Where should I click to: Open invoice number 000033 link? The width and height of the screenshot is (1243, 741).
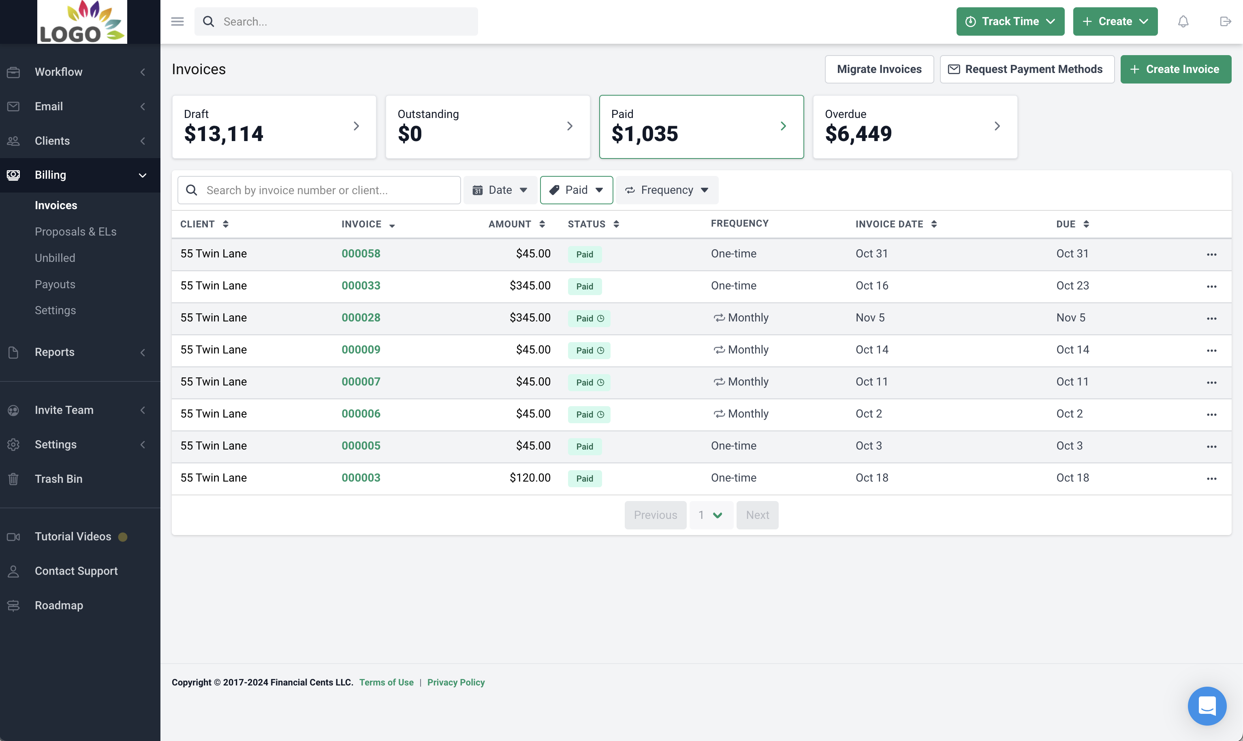[x=361, y=285]
